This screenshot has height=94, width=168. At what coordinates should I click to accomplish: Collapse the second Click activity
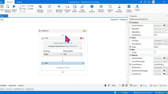(x=83, y=63)
